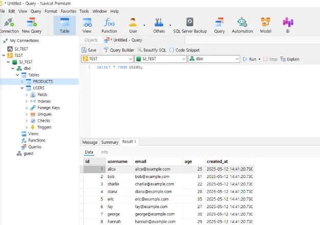The width and height of the screenshot is (320, 225).
Task: Click inside the SQL editor text
Action: pyautogui.click(x=120, y=67)
